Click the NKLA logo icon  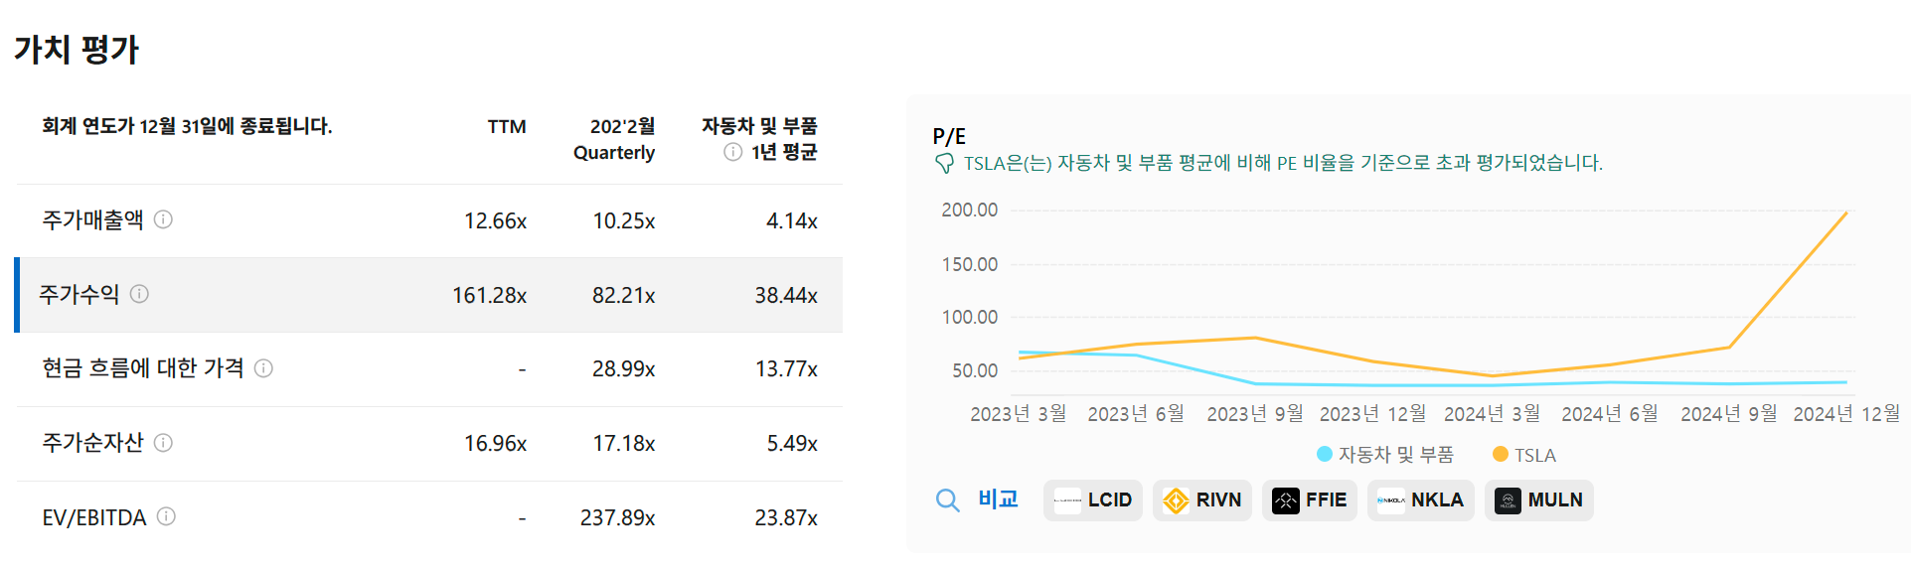[x=1391, y=500]
